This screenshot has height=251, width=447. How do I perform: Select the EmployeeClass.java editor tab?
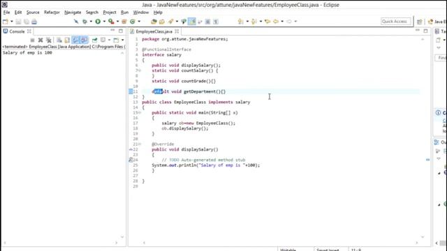(x=154, y=31)
